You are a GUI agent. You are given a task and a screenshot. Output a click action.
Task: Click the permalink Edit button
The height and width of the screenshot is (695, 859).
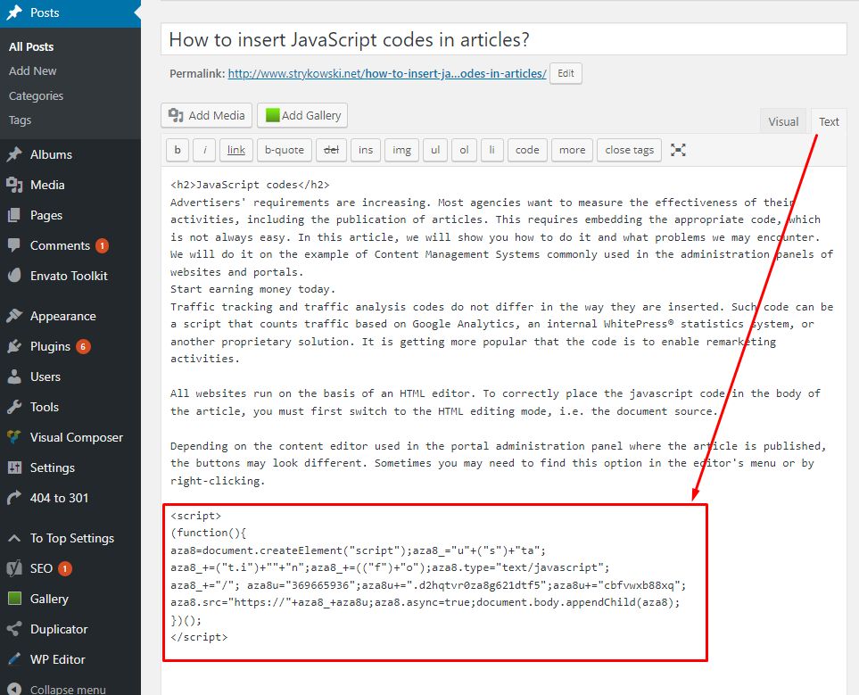(566, 73)
